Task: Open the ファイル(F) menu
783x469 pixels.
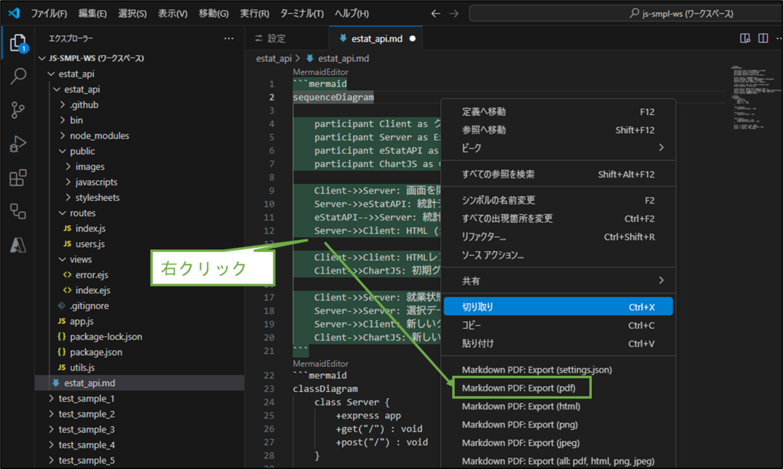Action: coord(49,13)
